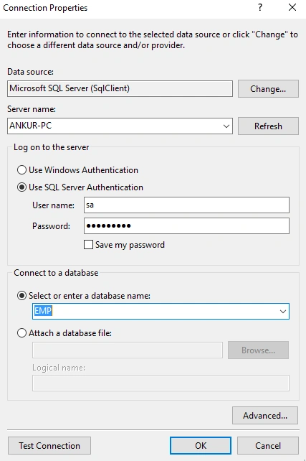Click the Data source text box
Viewport: 306px width, 461px height.
(120, 88)
